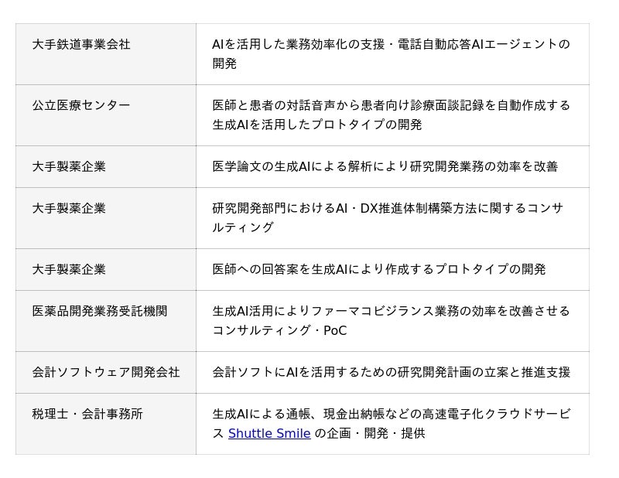
Task: Click the wrapped word 開発 under AIを活用した業務効率化
Action: point(224,64)
